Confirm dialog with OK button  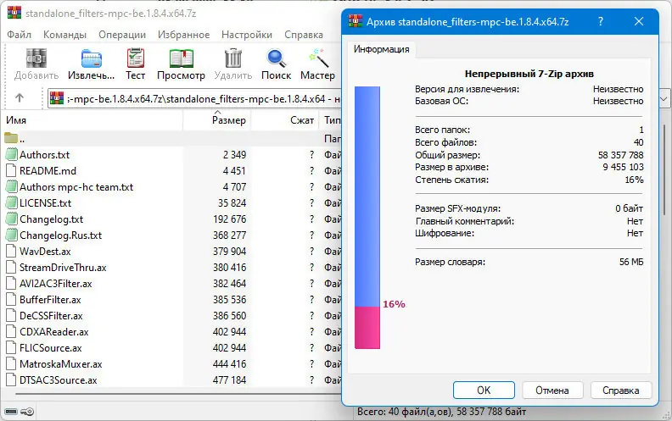[x=484, y=391]
